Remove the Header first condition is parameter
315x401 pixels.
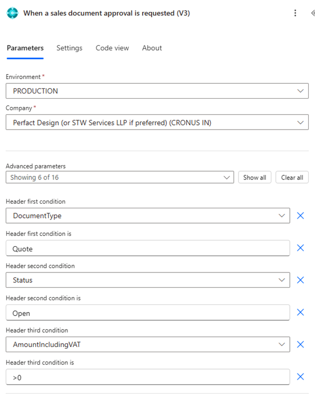click(x=301, y=248)
